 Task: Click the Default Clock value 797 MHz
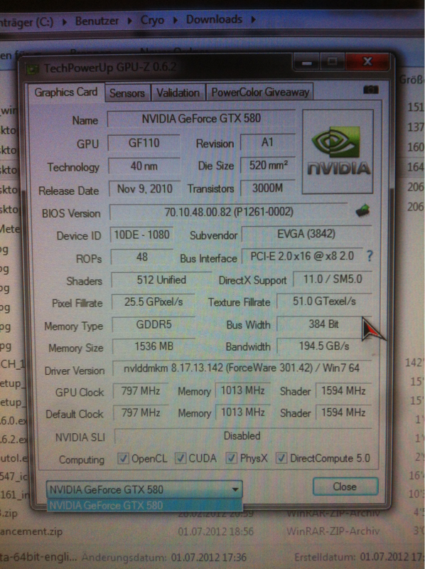click(x=141, y=413)
